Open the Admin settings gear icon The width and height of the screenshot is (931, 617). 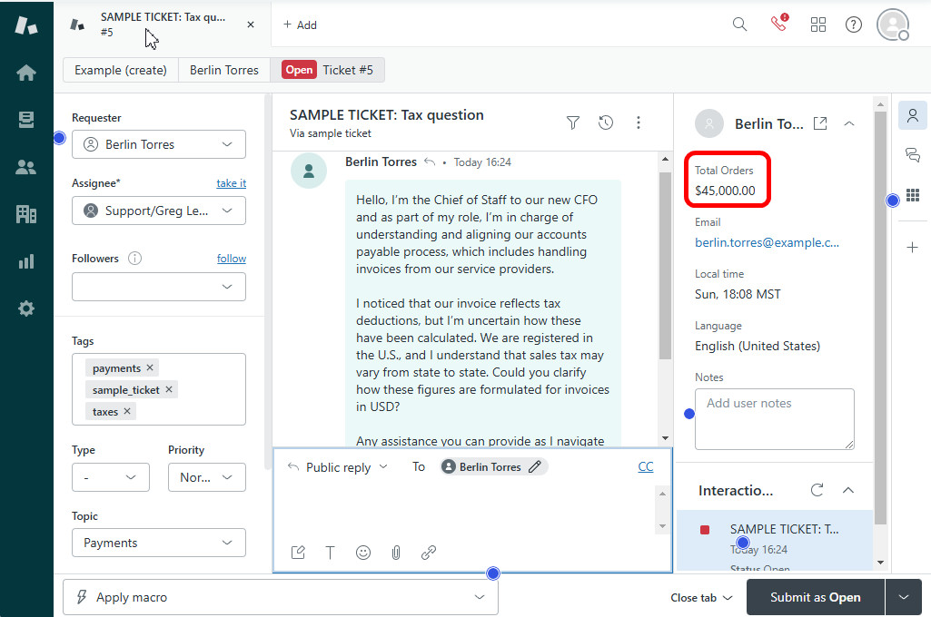pyautogui.click(x=26, y=308)
